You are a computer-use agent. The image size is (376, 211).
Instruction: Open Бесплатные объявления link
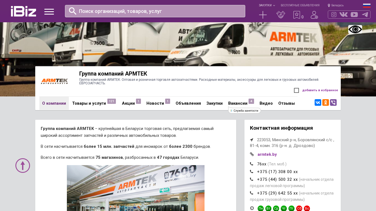[300, 5]
